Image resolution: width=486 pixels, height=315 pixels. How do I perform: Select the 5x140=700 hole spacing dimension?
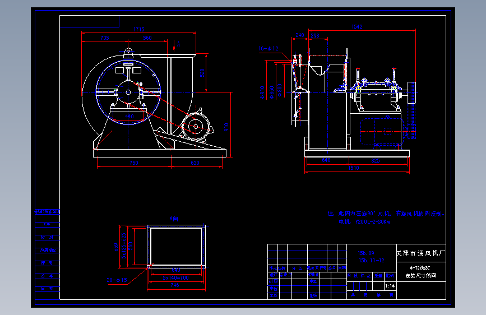pyautogui.click(x=176, y=278)
